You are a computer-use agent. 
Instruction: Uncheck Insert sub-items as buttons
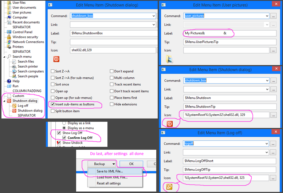point(52,104)
